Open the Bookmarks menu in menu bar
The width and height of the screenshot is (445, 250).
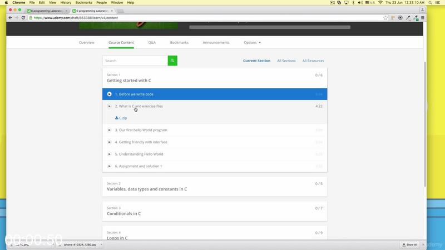(x=84, y=3)
